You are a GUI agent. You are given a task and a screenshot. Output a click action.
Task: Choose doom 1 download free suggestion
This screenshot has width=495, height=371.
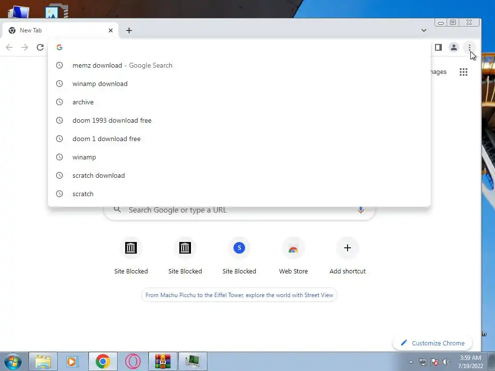point(239,139)
